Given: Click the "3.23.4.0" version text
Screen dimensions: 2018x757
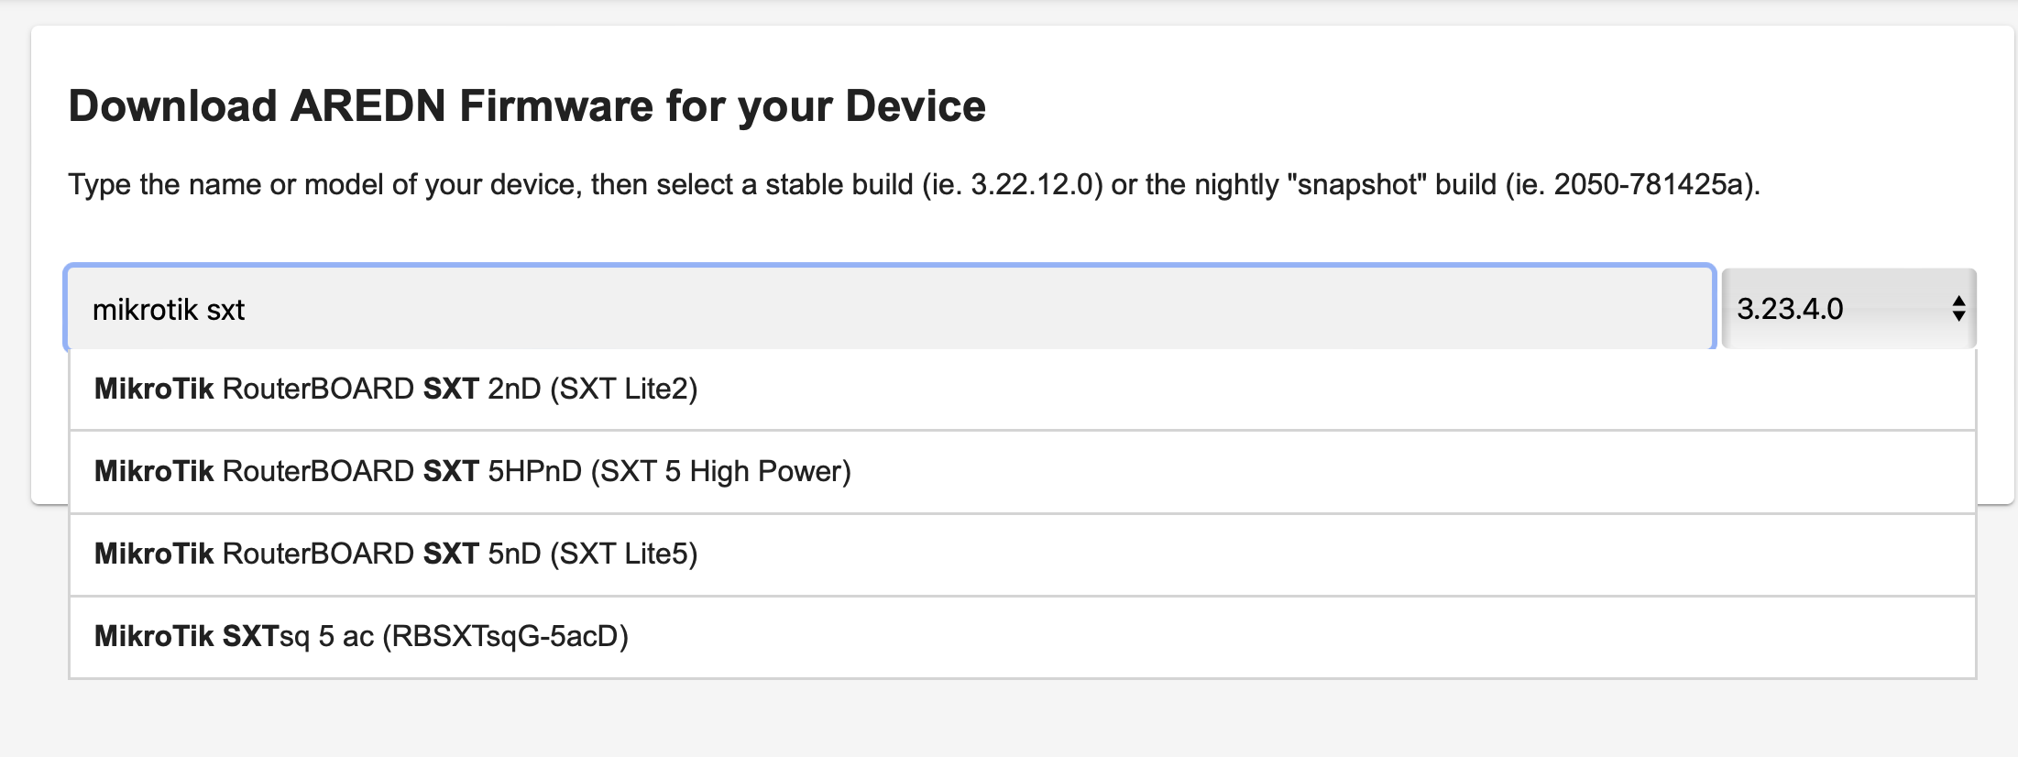Looking at the screenshot, I should click(1790, 309).
